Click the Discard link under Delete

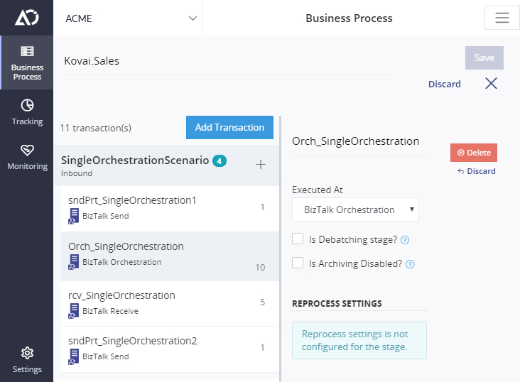(477, 171)
